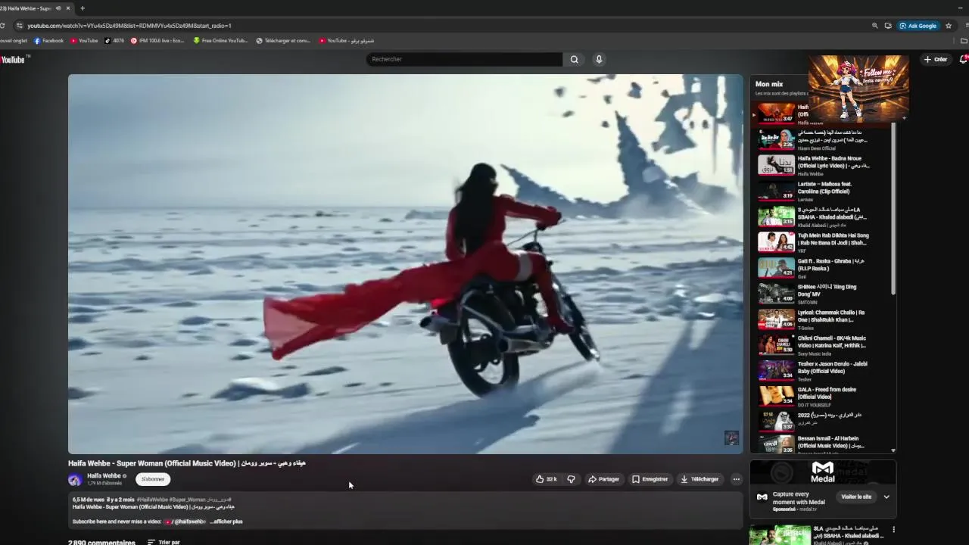Click @haifawehbe link in description
The height and width of the screenshot is (545, 969).
(190, 522)
